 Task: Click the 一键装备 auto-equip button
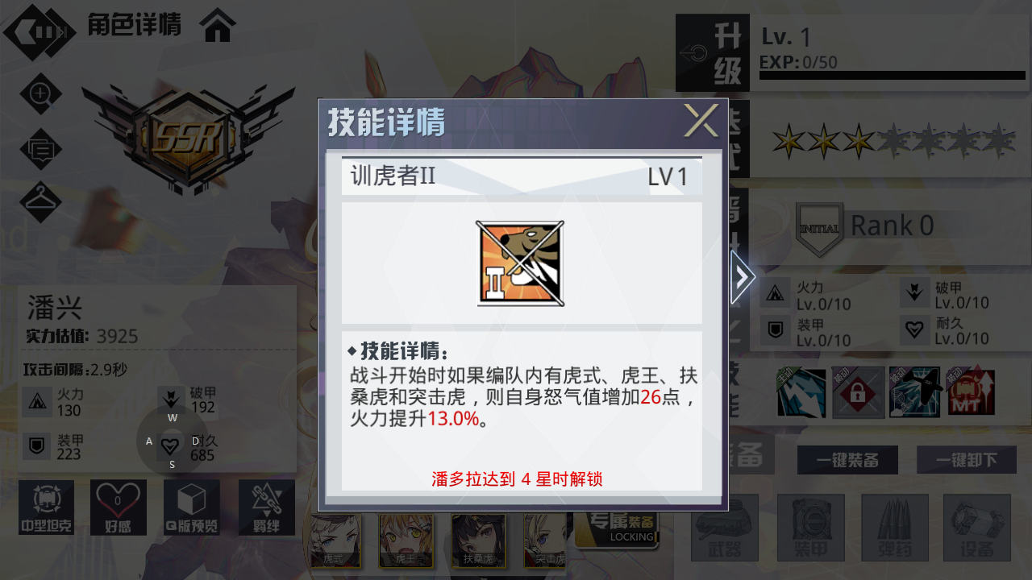[x=847, y=460]
